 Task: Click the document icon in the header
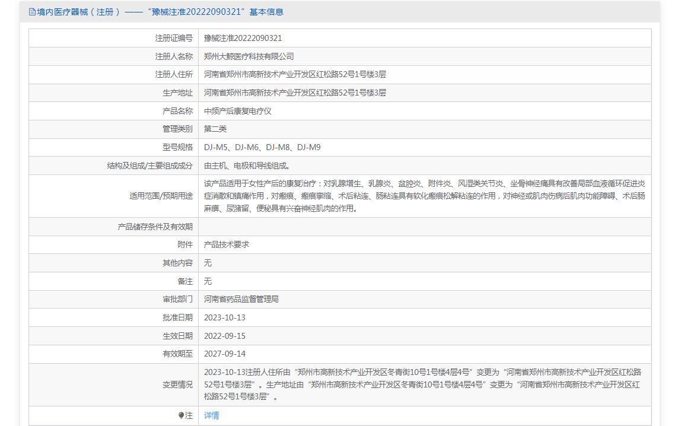pyautogui.click(x=32, y=12)
